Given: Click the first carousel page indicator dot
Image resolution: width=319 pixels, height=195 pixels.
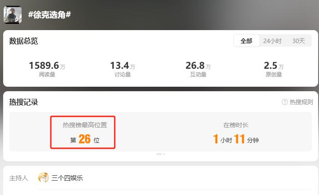Looking at the screenshot, I should click(159, 154).
